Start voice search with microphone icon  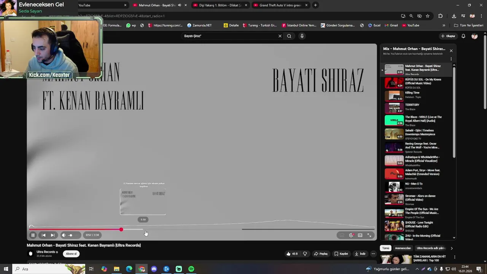[302, 36]
